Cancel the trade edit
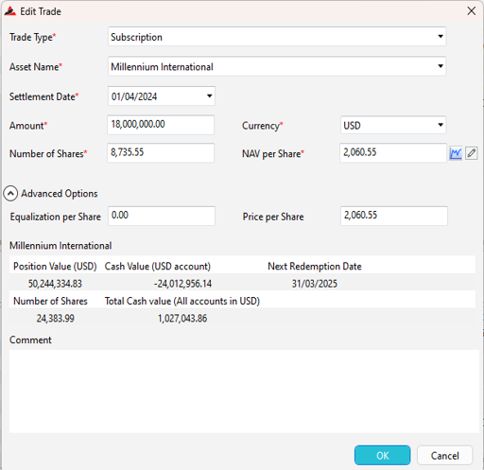The height and width of the screenshot is (470, 484). point(445,455)
